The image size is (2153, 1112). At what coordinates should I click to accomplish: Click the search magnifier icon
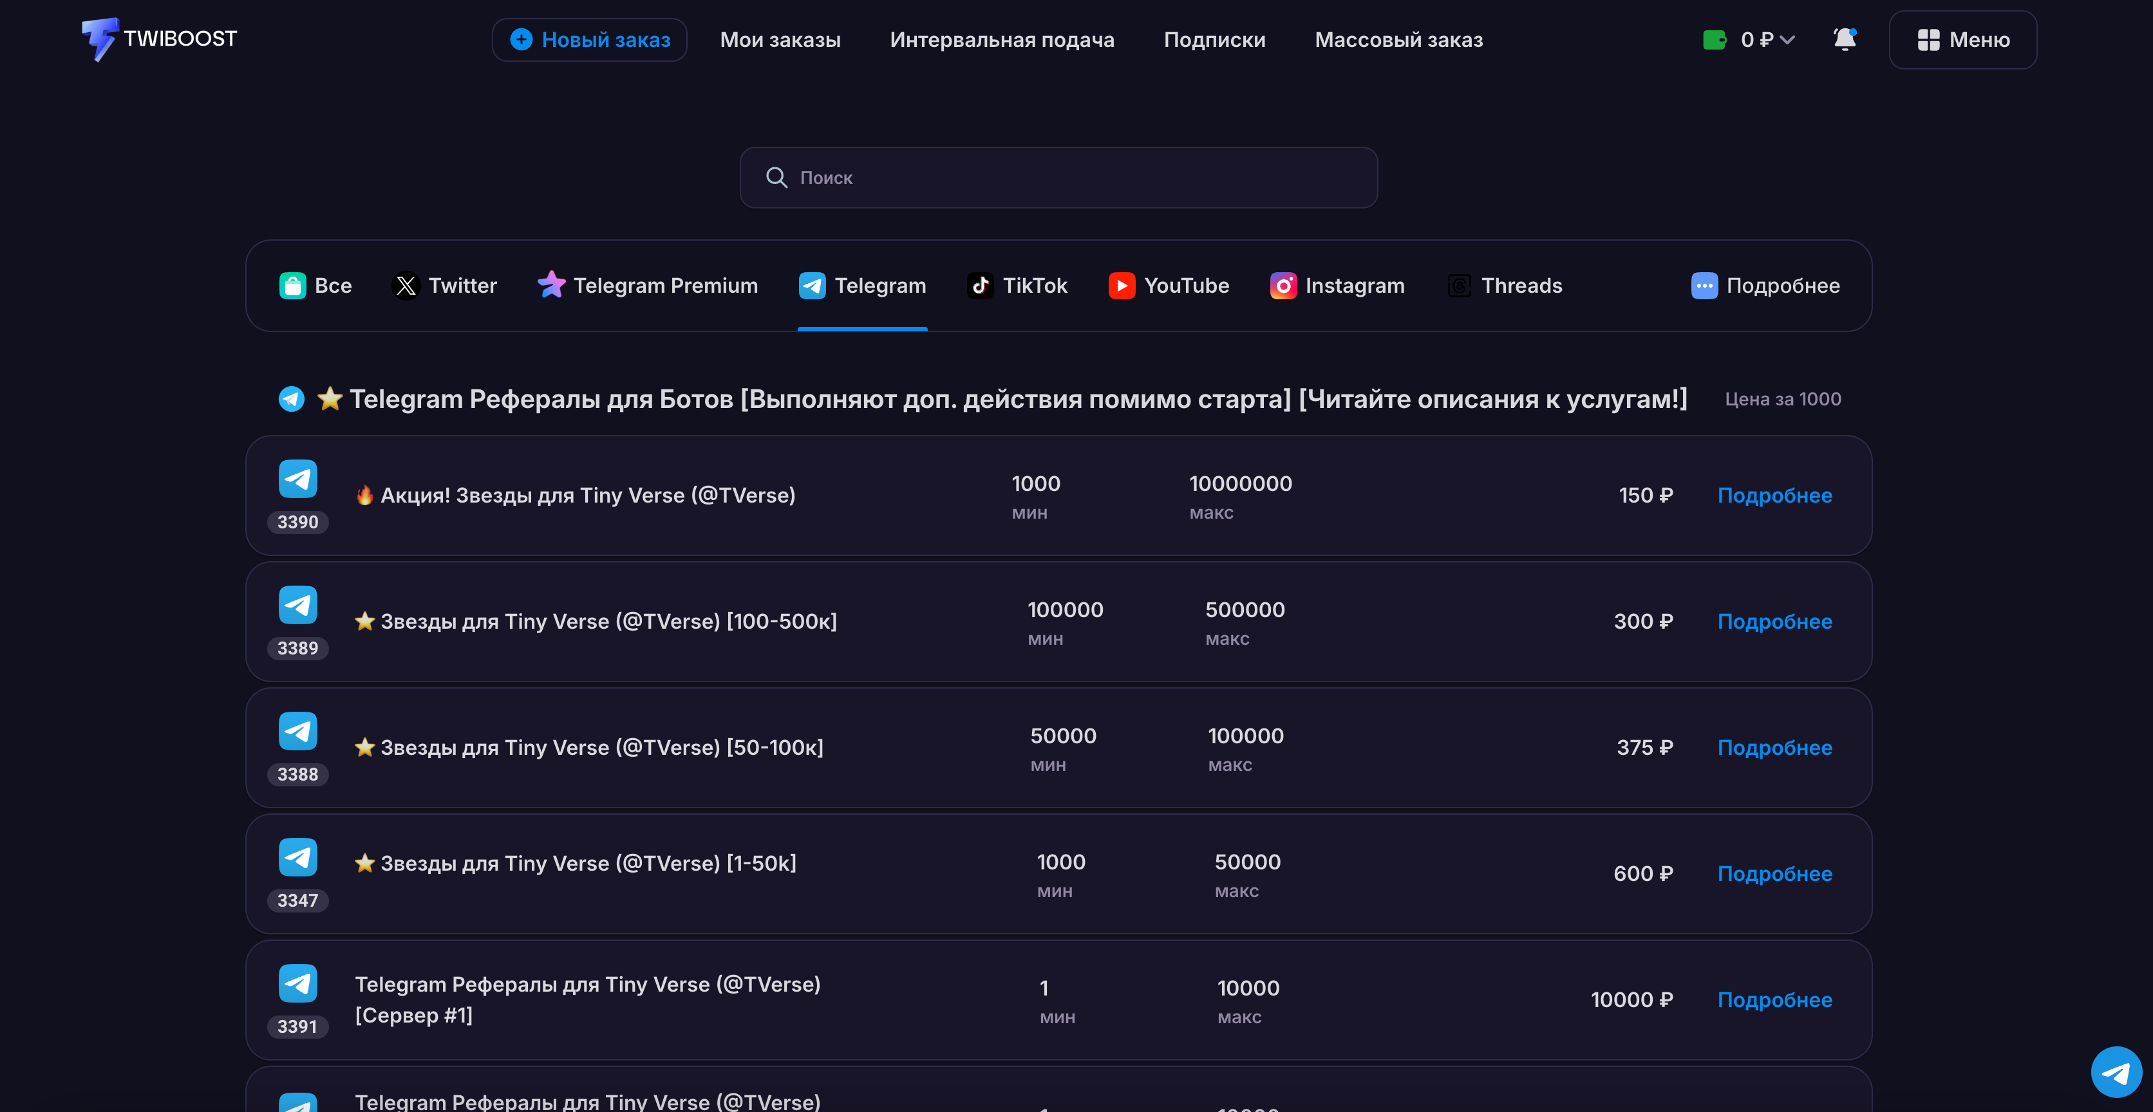point(776,177)
